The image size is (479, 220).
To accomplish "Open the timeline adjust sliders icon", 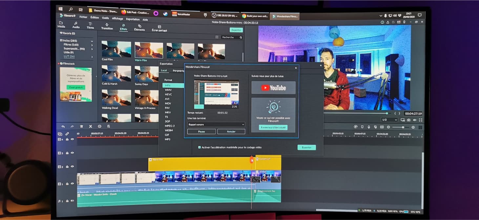I will [109, 127].
